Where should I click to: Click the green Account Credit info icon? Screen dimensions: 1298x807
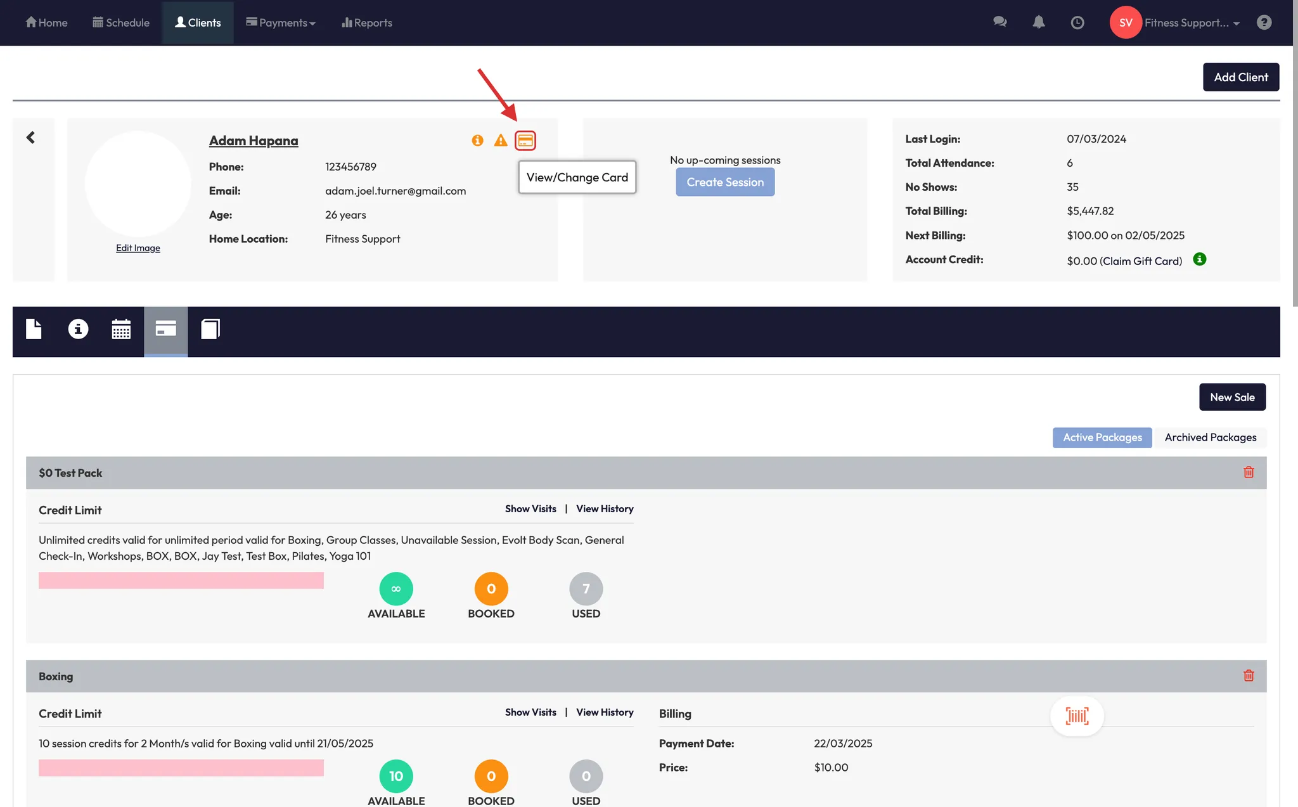click(x=1199, y=259)
